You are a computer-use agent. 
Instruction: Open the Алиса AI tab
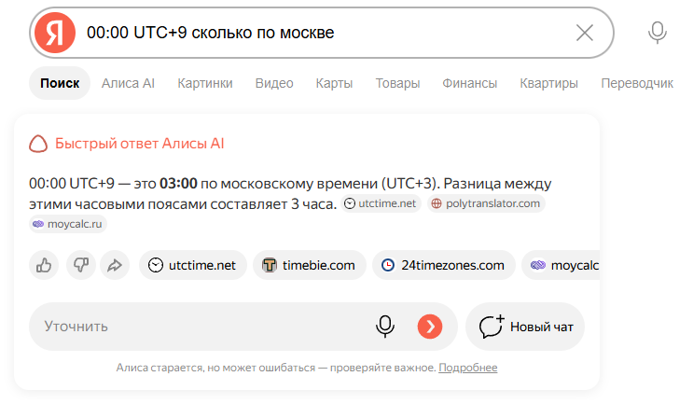click(x=128, y=83)
